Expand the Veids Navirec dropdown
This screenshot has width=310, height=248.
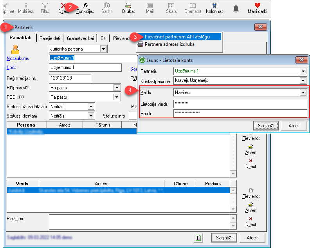tap(303, 92)
